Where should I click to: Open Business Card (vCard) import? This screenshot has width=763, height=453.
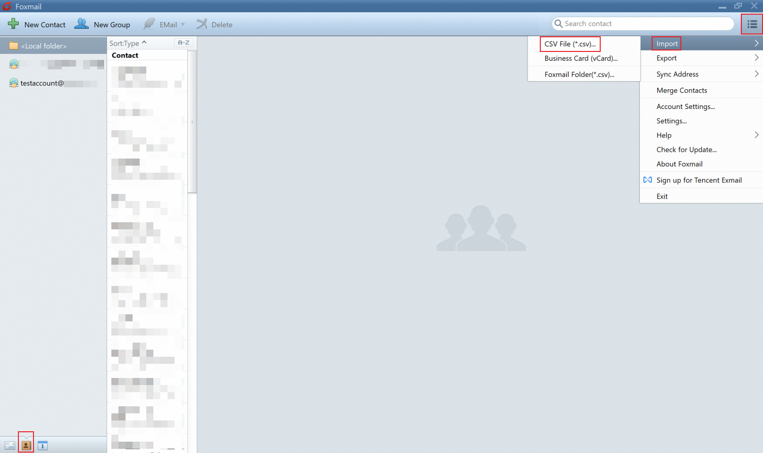581,58
